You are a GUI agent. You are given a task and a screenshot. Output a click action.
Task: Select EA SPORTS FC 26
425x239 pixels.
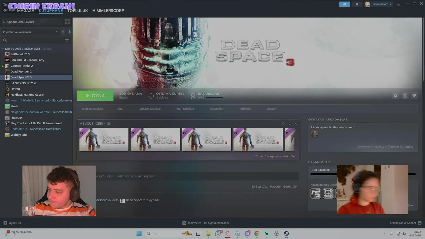pyautogui.click(x=24, y=83)
